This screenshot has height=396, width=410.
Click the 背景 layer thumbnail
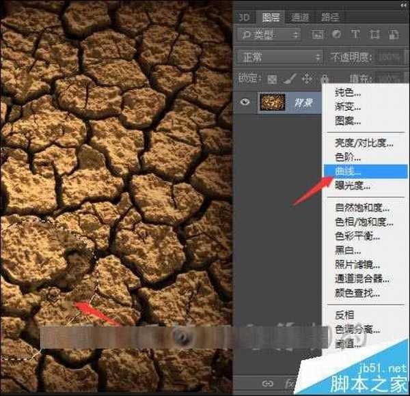pyautogui.click(x=271, y=103)
